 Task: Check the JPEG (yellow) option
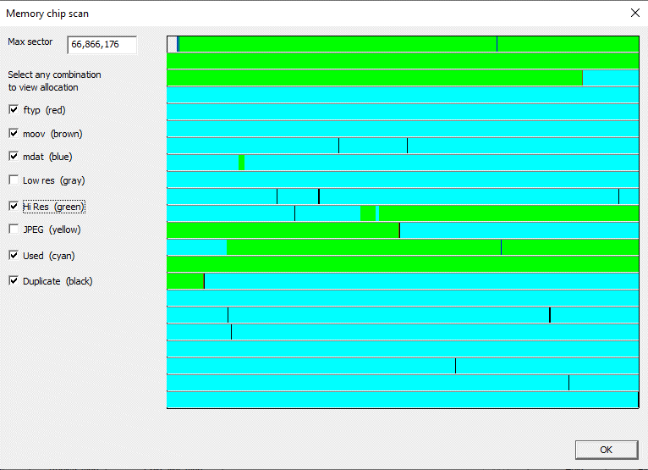14,229
